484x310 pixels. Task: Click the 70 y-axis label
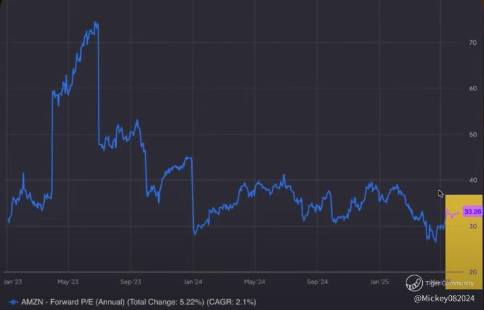(x=473, y=42)
